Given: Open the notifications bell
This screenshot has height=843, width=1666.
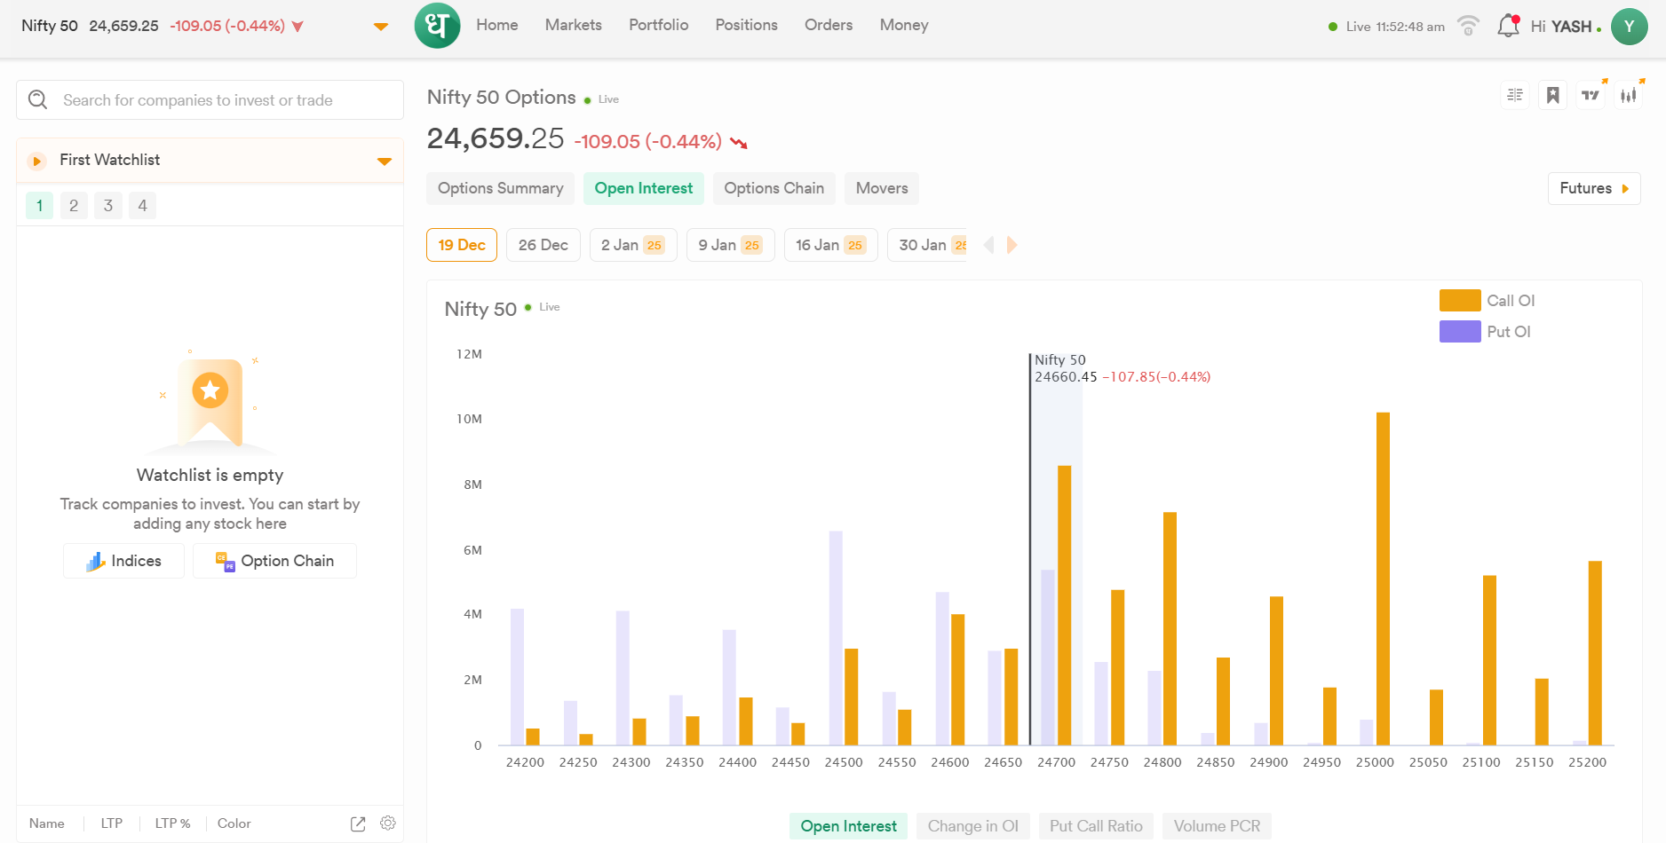Looking at the screenshot, I should click(x=1508, y=26).
